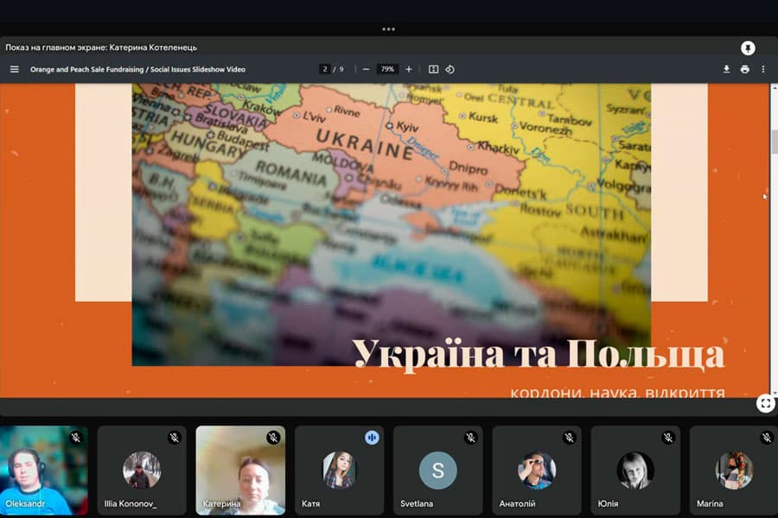The height and width of the screenshot is (518, 778).
Task: Click the zoom in plus button
Action: [408, 69]
